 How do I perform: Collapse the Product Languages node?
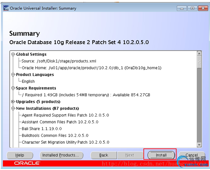point(13,75)
